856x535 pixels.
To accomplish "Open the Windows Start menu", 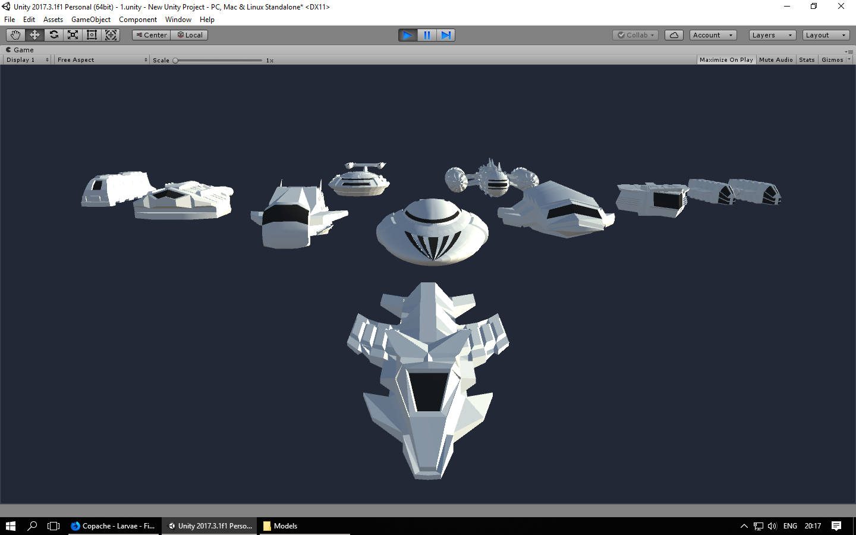I will [x=11, y=526].
